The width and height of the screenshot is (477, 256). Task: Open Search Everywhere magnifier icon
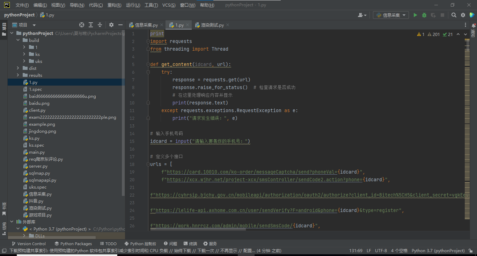click(454, 15)
